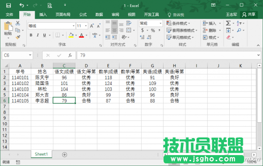Open number format dropdown showing 常规
The height and width of the screenshot is (166, 263).
[x=161, y=23]
